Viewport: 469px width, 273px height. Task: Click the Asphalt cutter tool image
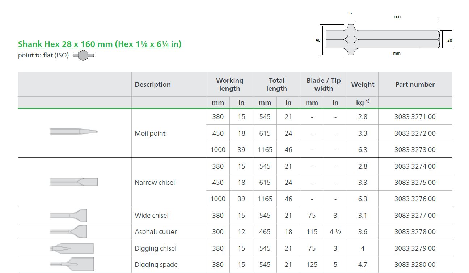(x=68, y=231)
